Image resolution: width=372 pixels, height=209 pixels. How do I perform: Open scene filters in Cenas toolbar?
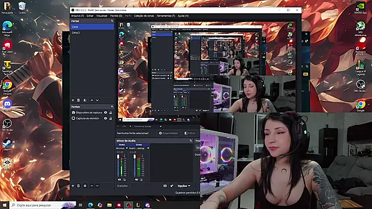85,100
